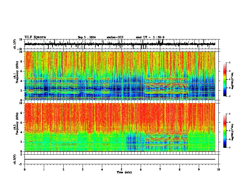Viewport: 246px width, 190px height.
Task: Select the date text "Sep. 3 , 2024"
Action: (87, 37)
